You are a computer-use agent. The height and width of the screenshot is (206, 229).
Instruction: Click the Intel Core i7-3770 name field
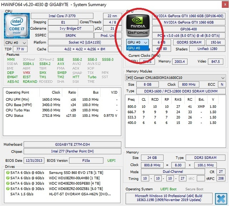pyautogui.click(x=62, y=16)
